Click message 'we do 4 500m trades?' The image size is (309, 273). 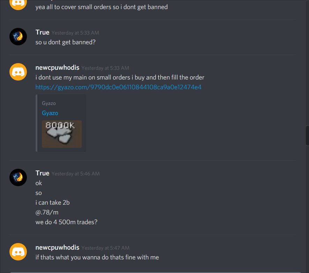[x=66, y=222]
